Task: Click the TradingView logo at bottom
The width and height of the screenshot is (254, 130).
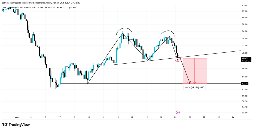Action: (16, 125)
